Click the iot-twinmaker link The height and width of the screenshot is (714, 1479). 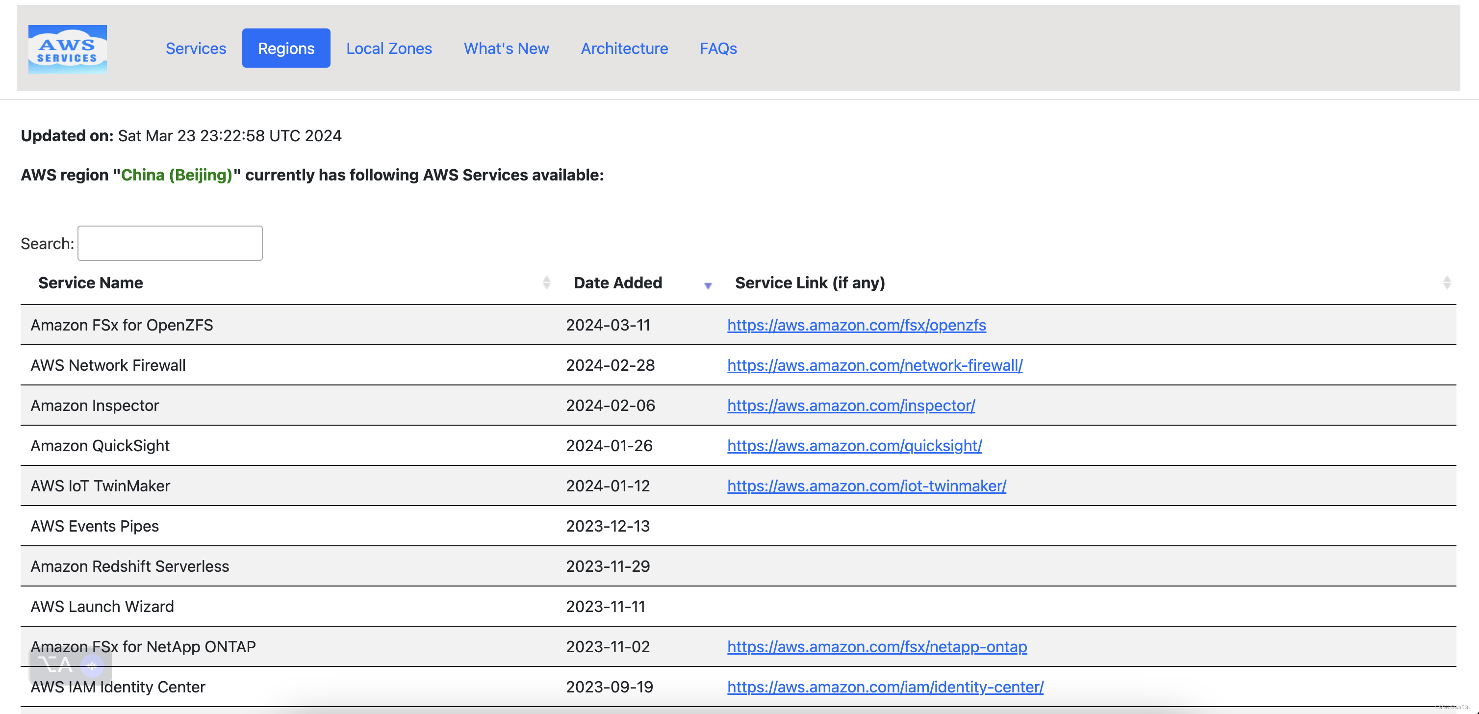pos(867,485)
